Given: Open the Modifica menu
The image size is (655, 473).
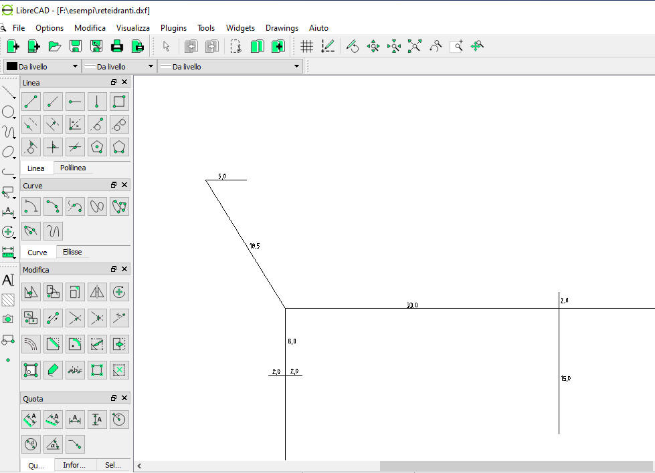Looking at the screenshot, I should 90,28.
